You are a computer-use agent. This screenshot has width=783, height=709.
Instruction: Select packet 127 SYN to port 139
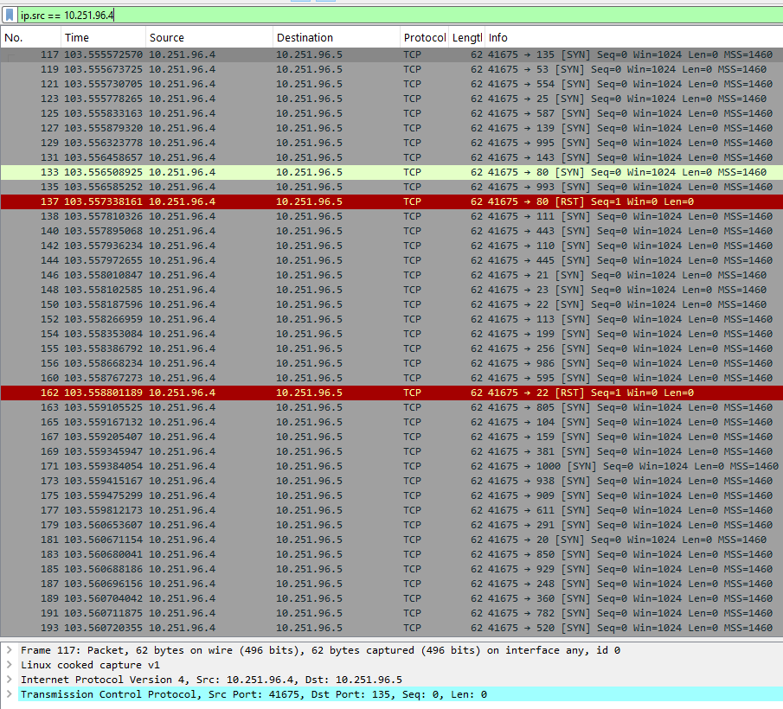(391, 128)
